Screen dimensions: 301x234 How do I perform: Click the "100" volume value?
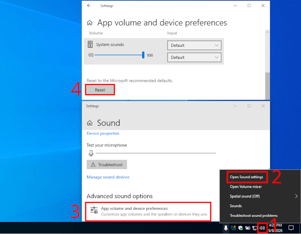coord(150,55)
